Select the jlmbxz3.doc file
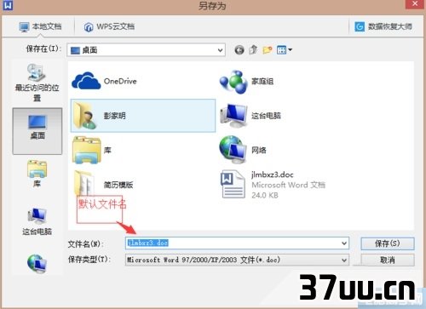 click(x=273, y=185)
